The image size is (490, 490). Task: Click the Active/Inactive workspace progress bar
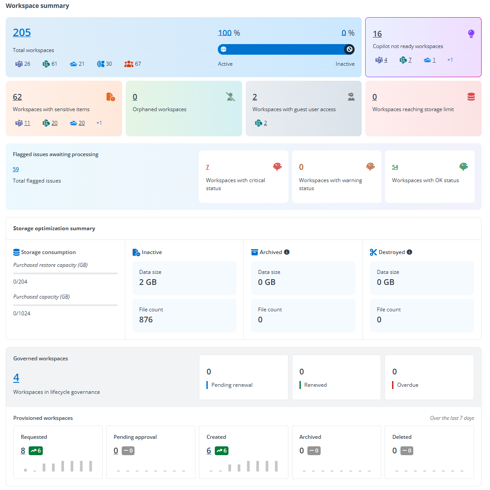(286, 49)
